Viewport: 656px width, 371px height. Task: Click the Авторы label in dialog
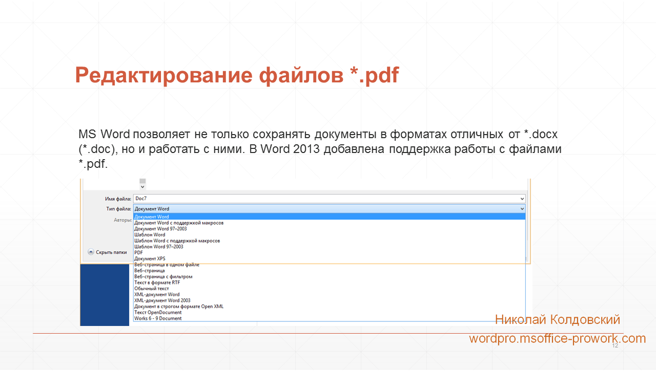tap(122, 220)
